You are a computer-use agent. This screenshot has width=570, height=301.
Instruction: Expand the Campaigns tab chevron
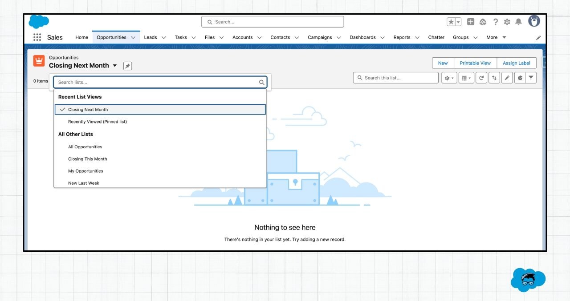tap(339, 38)
